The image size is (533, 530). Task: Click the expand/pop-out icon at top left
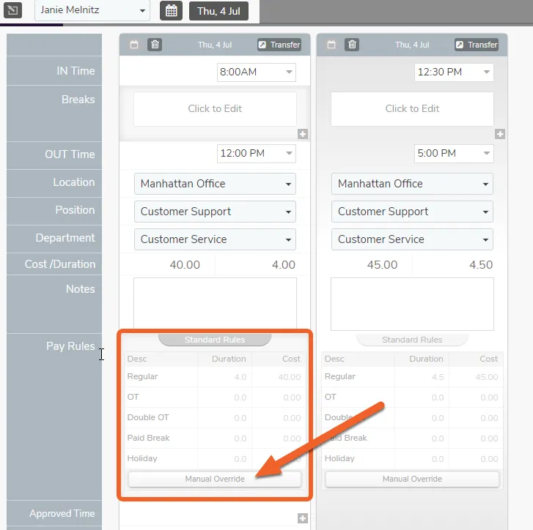12,10
